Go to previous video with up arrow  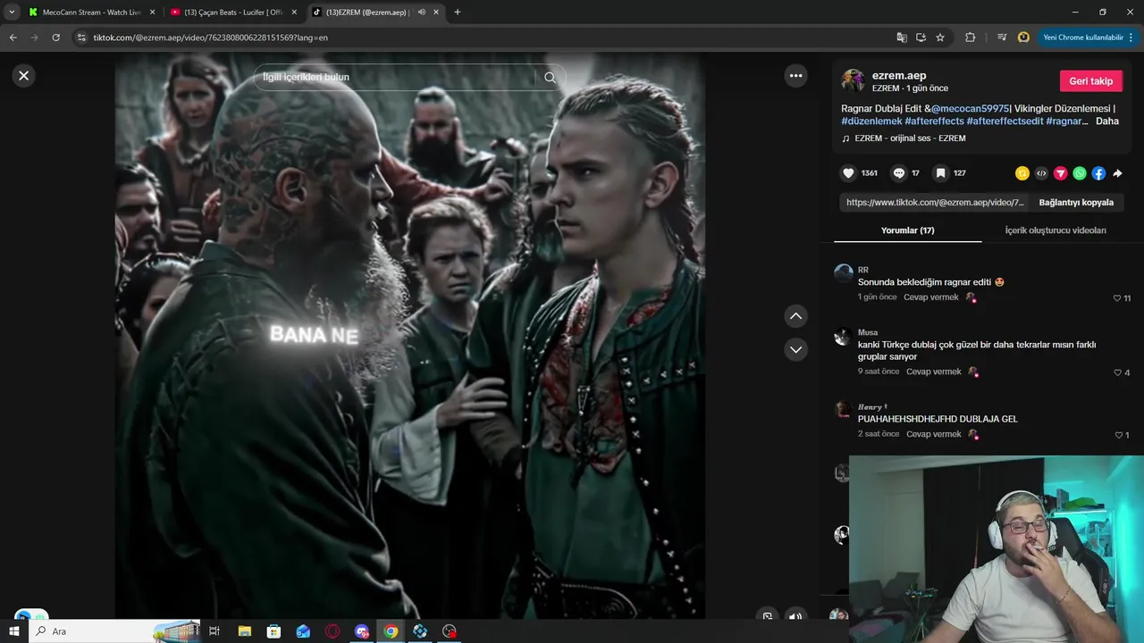click(795, 316)
